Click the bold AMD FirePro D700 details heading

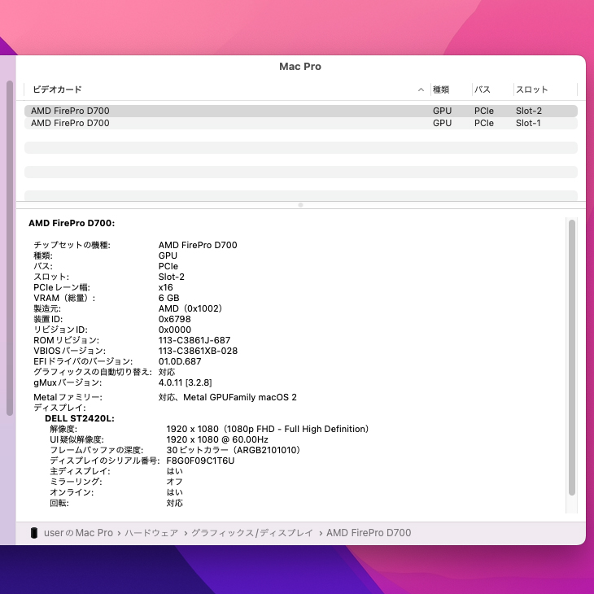72,222
